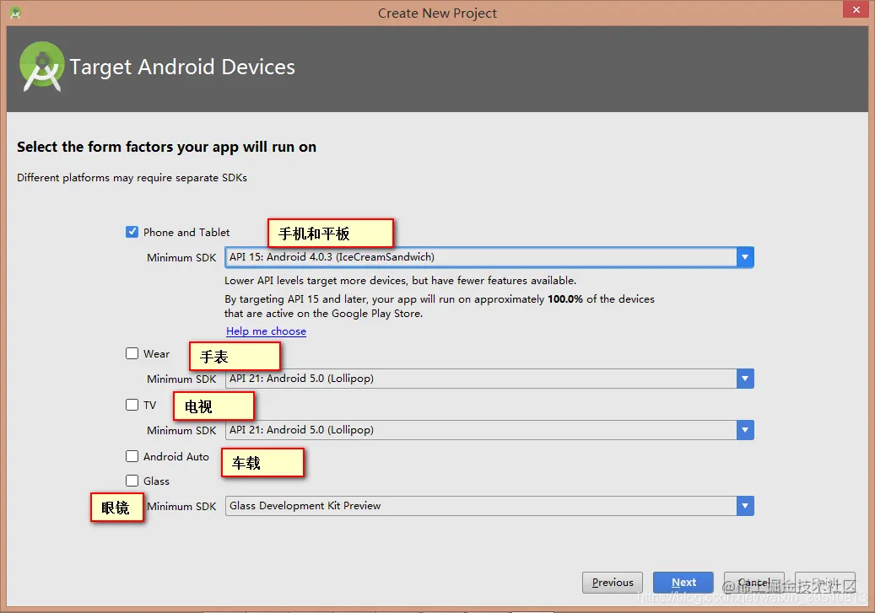875x613 pixels.
Task: Cancel the Create New Project wizard
Action: [753, 583]
